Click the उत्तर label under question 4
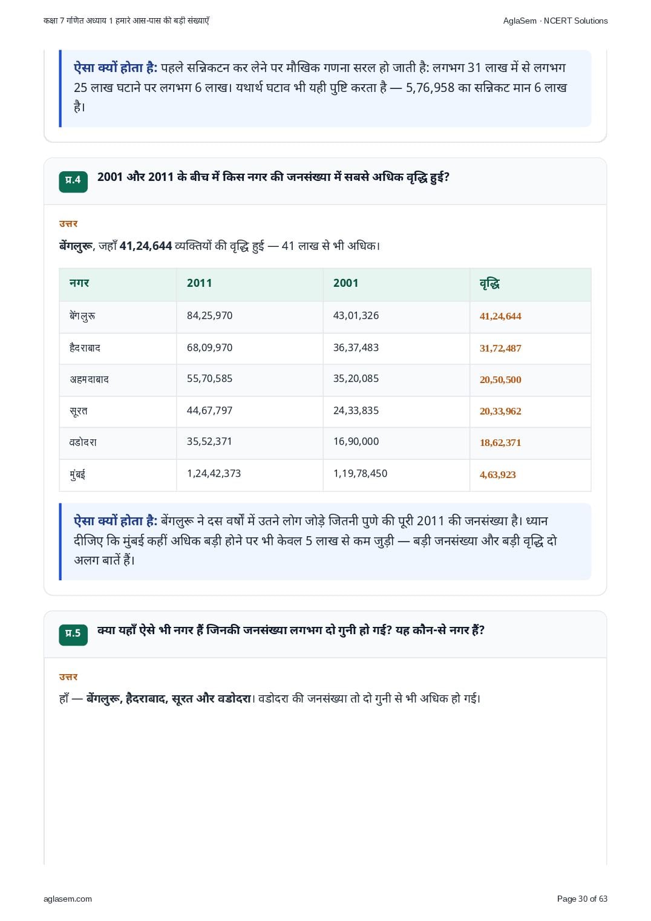651x921 pixels. point(68,224)
